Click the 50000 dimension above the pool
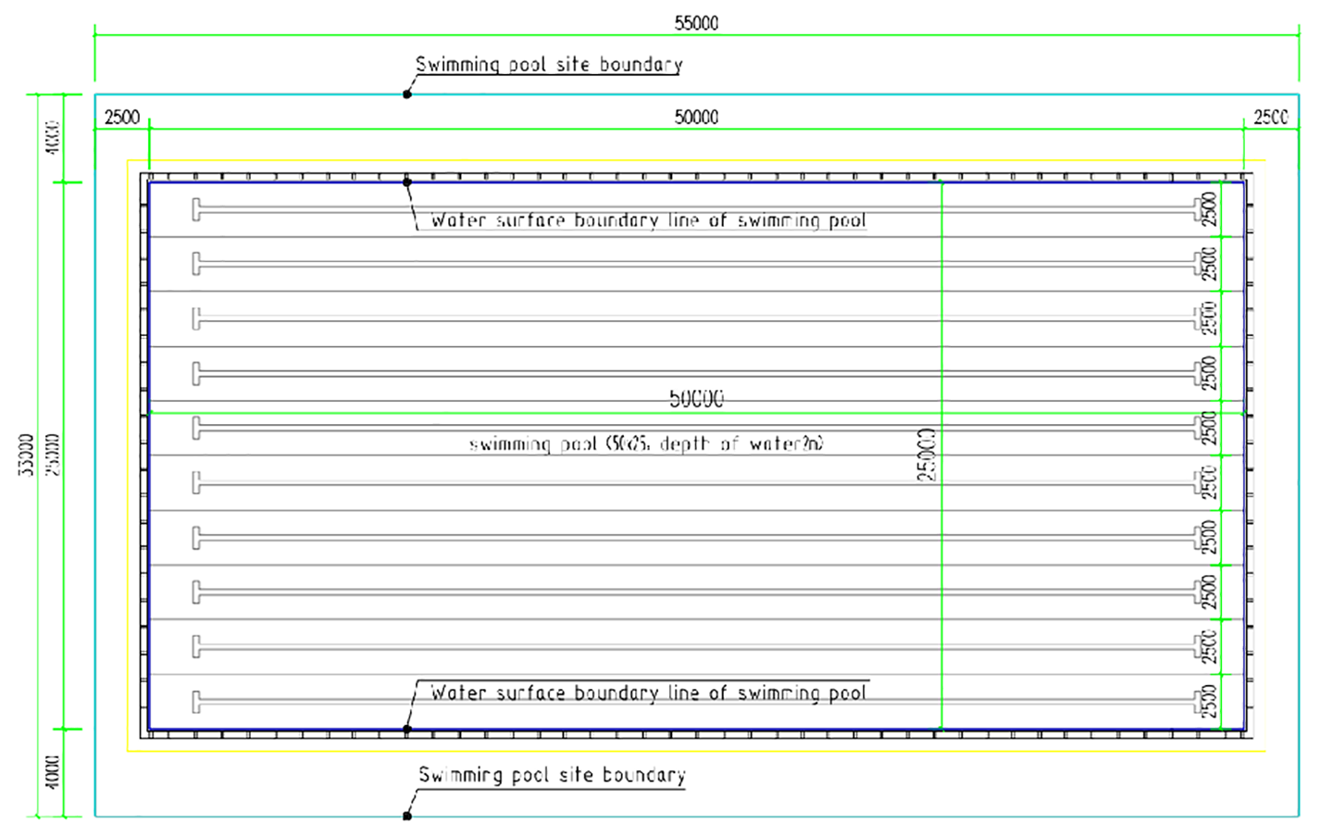This screenshot has width=1333, height=836. pos(696,117)
